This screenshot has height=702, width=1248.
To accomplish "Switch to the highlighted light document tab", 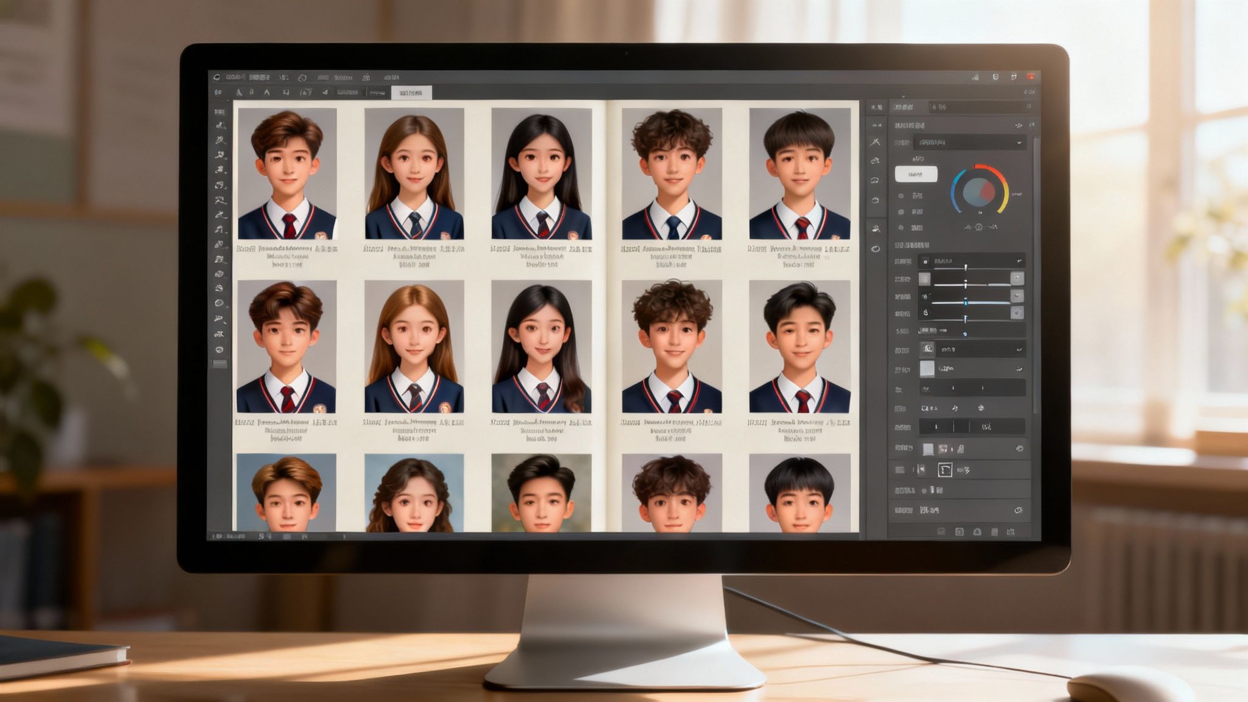I will pyautogui.click(x=411, y=93).
